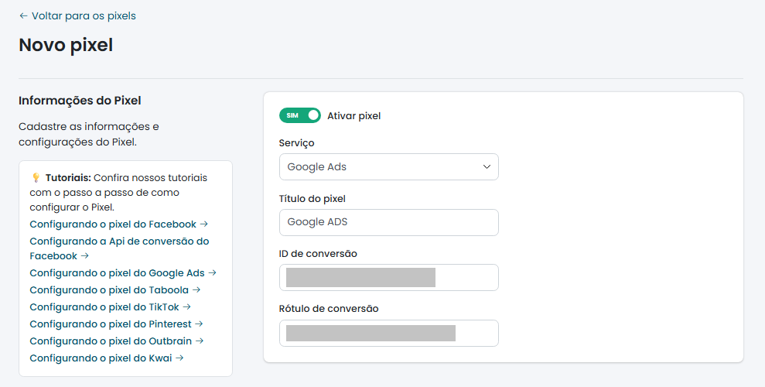
Task: Click the lightbulb icon beside Tutoriais
Action: 36,178
